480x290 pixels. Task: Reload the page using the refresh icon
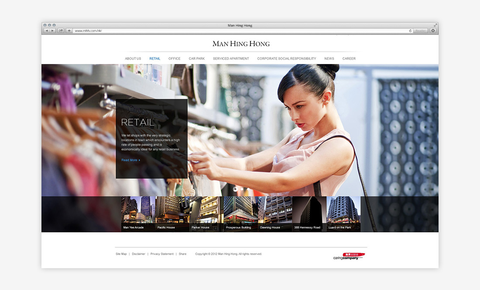tap(410, 30)
